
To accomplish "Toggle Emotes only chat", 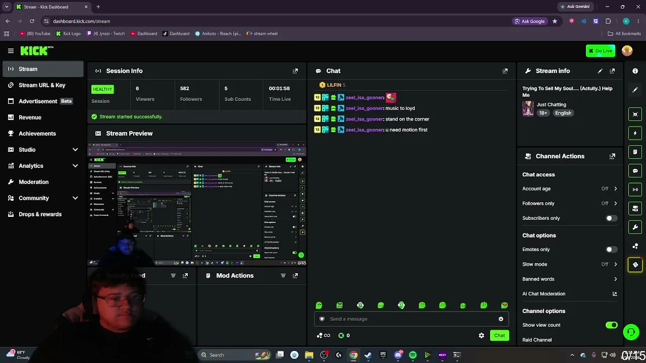I will pos(611,250).
